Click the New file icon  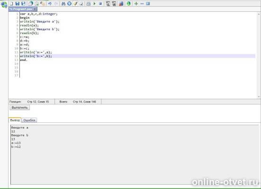[x=11, y=3]
